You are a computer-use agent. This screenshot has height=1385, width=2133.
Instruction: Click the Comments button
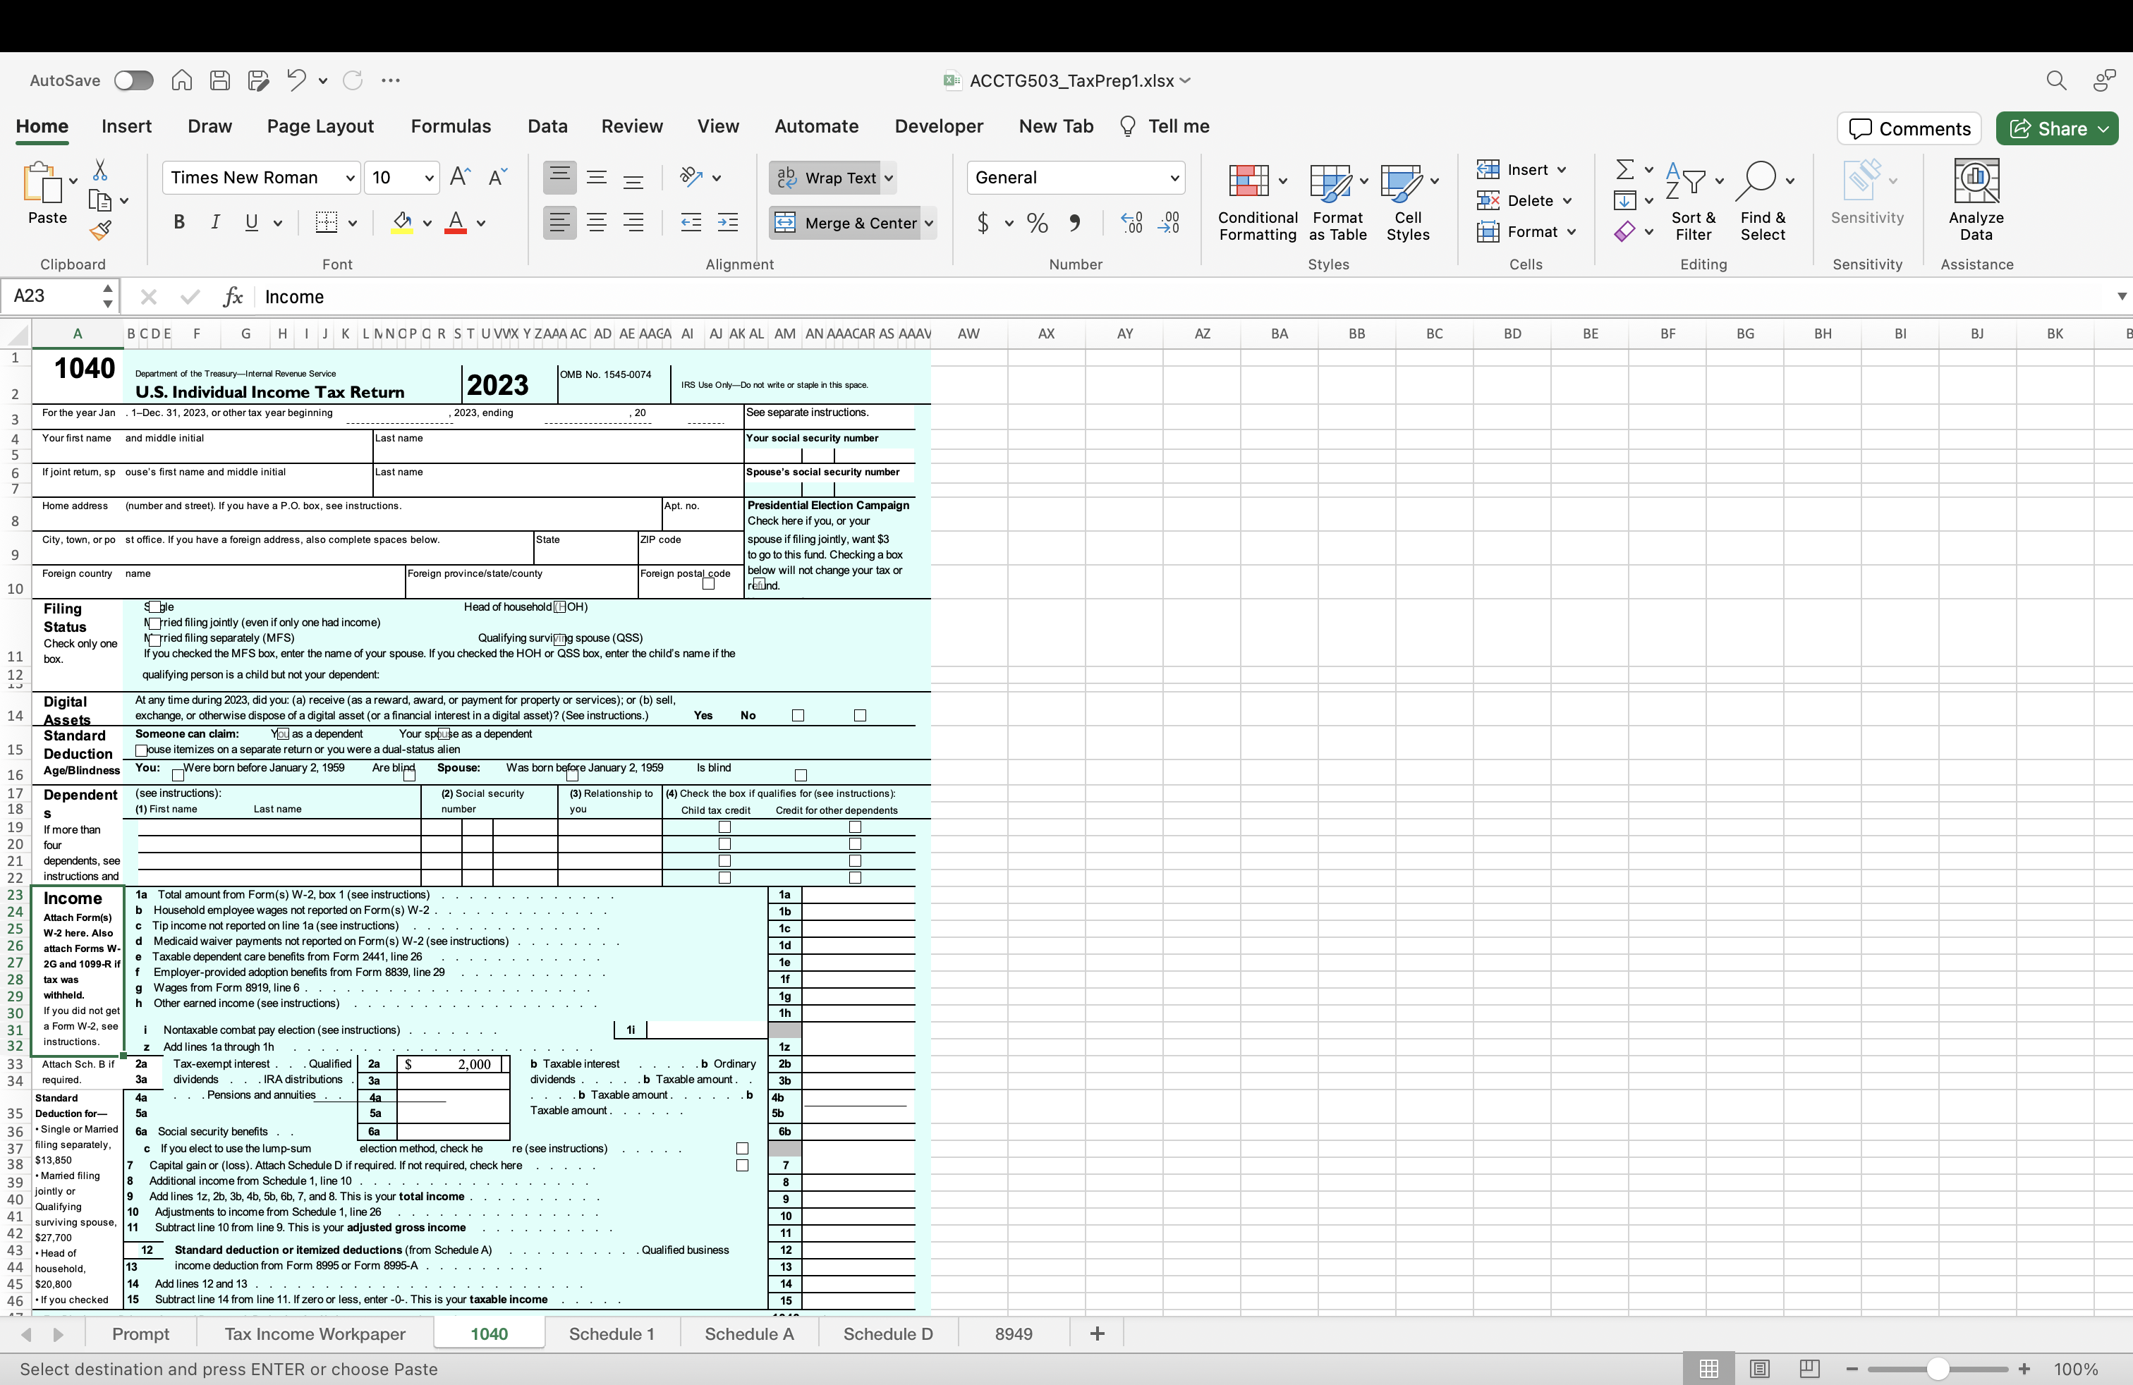pyautogui.click(x=1909, y=128)
